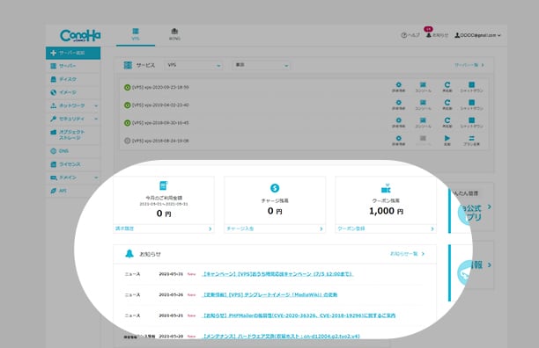
Task: Expand the ネットワーク sidebar submenu arrow
Action: (x=96, y=105)
